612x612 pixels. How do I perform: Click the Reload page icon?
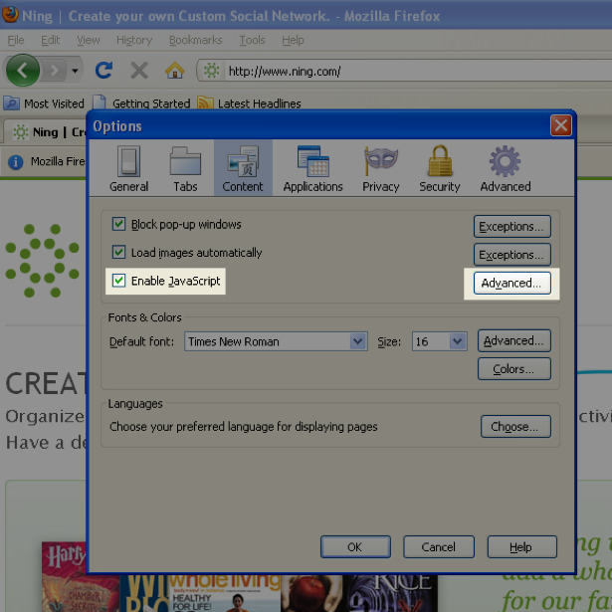tap(103, 71)
